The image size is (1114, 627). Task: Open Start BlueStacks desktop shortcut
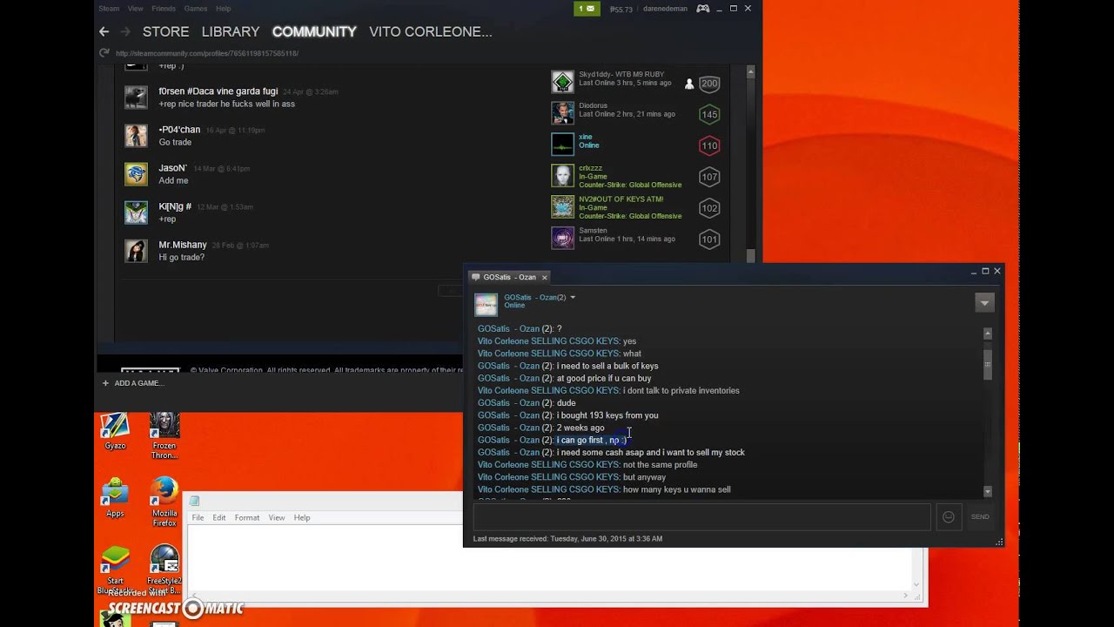coord(115,570)
